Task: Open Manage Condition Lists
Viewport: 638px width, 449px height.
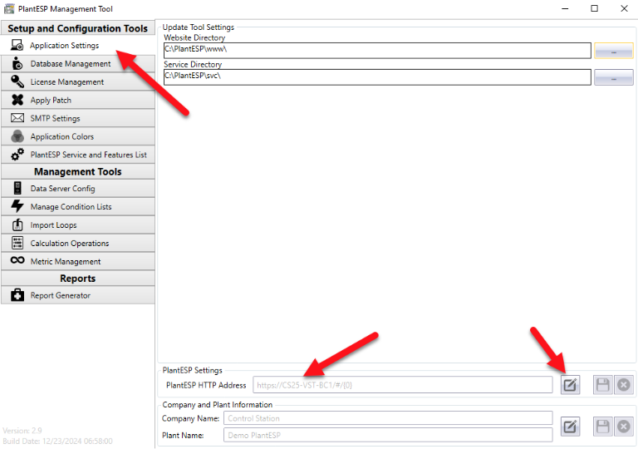Action: 78,207
